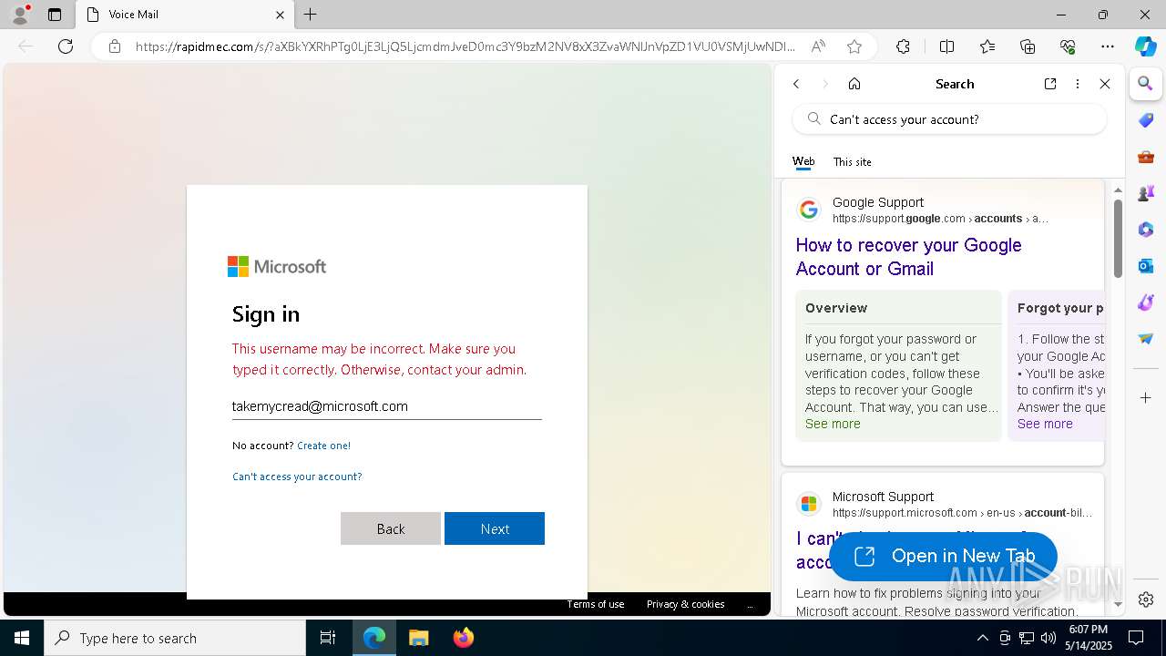Viewport: 1166px width, 656px height.
Task: Click the scrollbar in Search panel
Action: coord(1118,239)
